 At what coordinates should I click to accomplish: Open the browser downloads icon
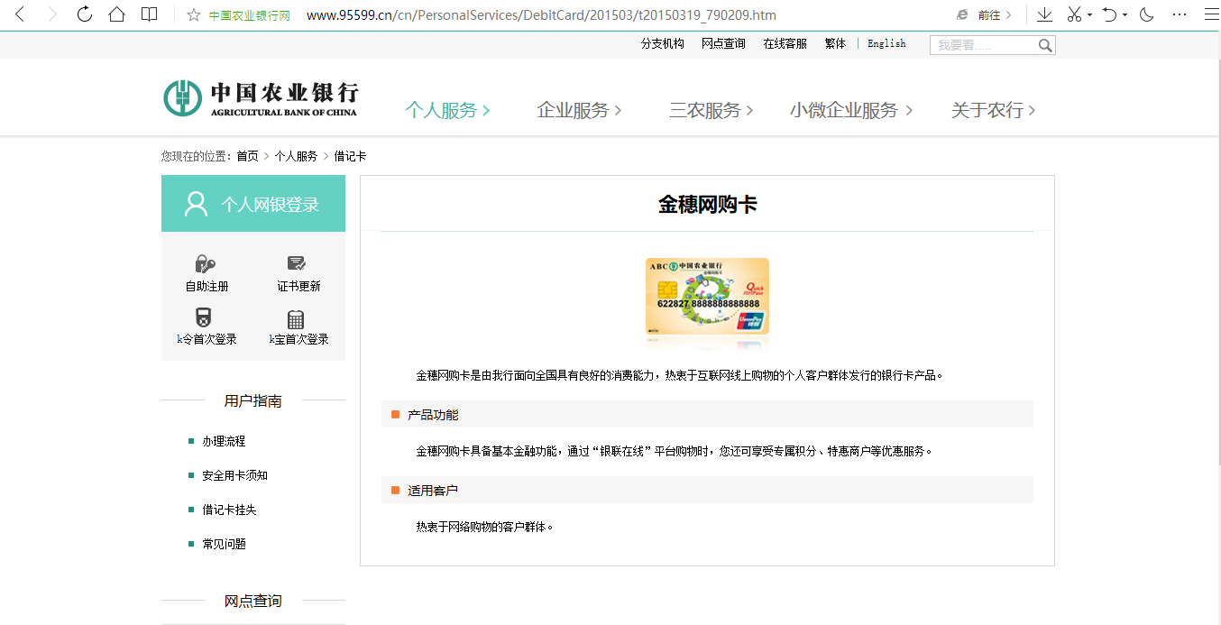1044,14
